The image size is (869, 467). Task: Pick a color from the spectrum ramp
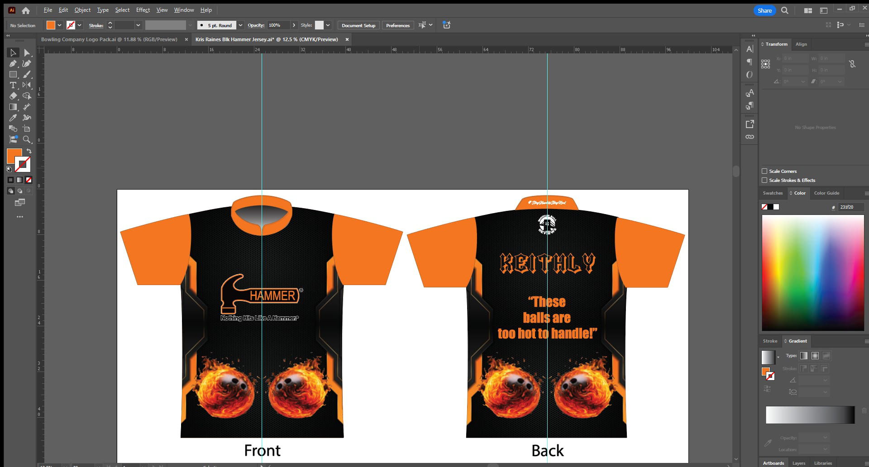click(x=813, y=273)
